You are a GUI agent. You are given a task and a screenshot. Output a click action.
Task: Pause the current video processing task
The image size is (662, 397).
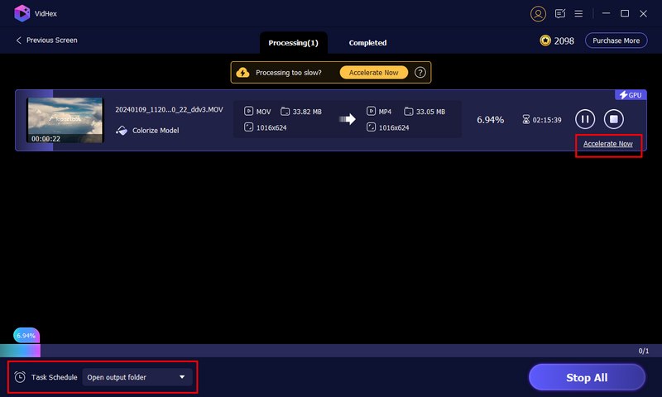585,119
